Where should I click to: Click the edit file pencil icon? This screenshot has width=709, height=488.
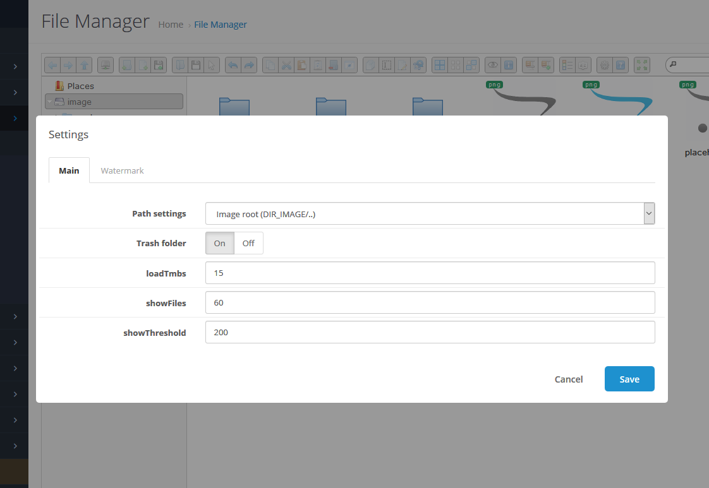pos(403,66)
